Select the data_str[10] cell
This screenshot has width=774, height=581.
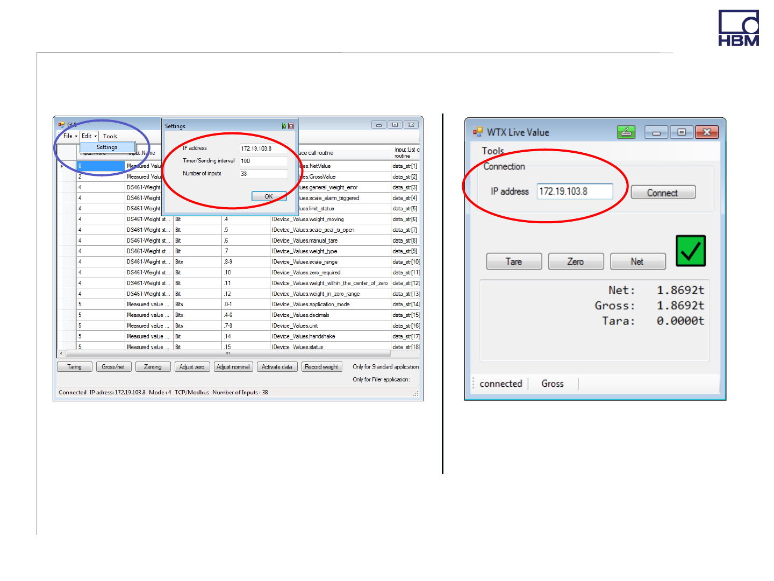(x=406, y=262)
